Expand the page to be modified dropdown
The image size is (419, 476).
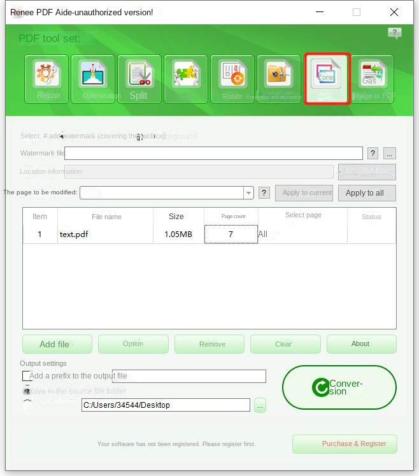[x=248, y=192]
